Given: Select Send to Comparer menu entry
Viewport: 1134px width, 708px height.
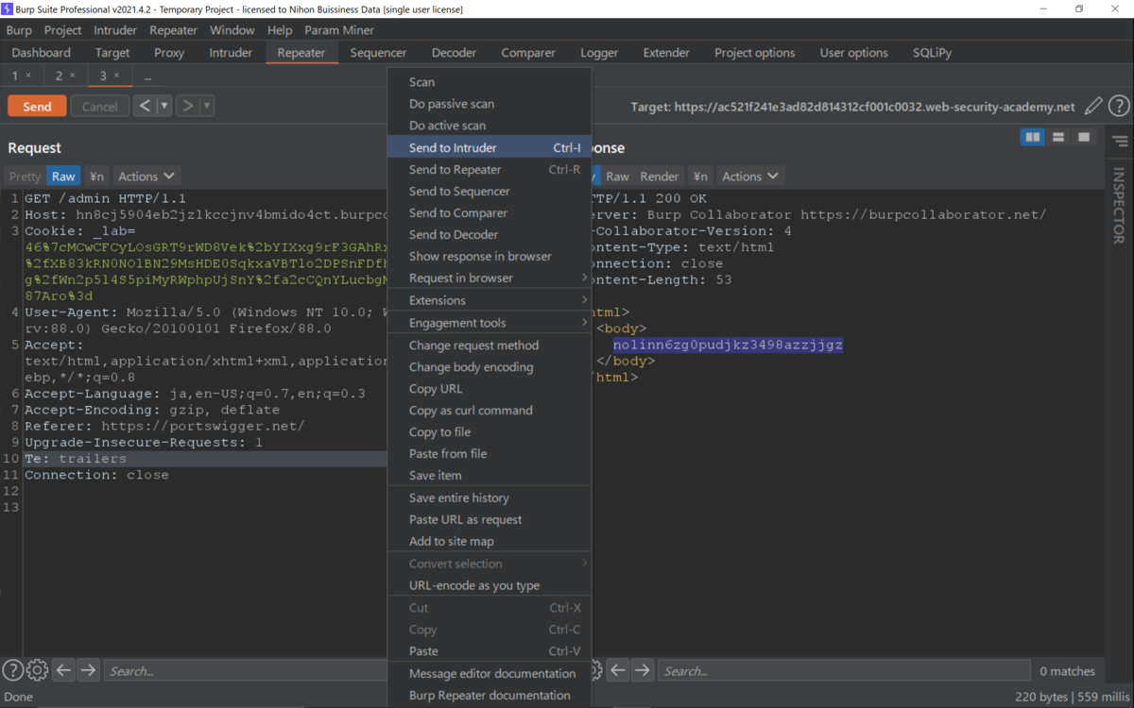Looking at the screenshot, I should tap(490, 212).
